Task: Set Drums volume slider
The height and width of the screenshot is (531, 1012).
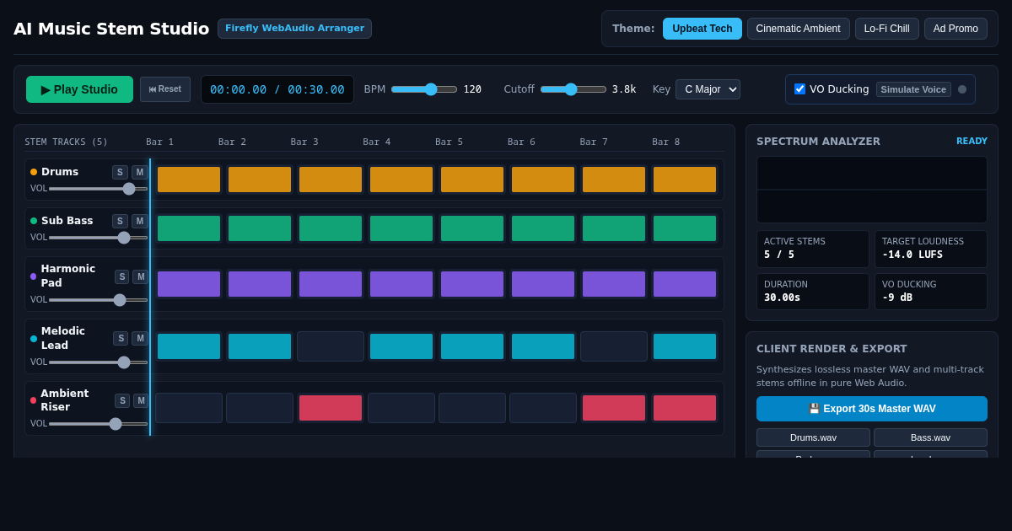Action: (98, 189)
